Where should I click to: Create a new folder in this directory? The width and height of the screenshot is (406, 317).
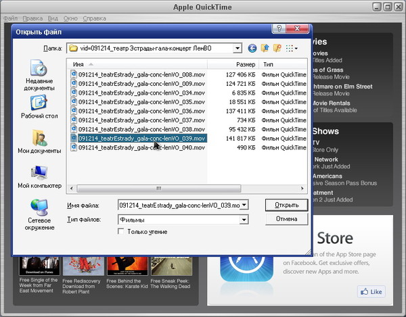(277, 48)
